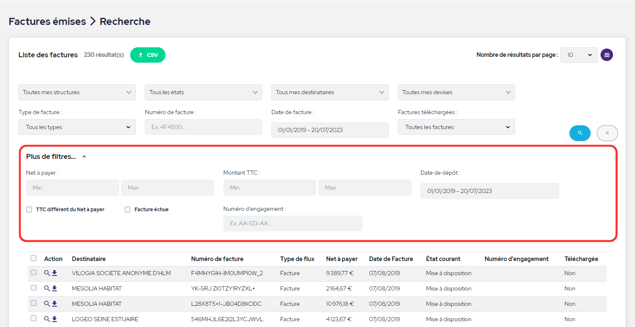
Task: Open the Date de dépôt range picker
Action: (x=490, y=191)
